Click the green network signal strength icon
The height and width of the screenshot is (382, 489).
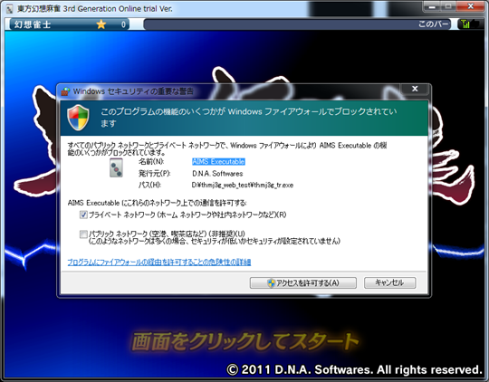(x=465, y=24)
